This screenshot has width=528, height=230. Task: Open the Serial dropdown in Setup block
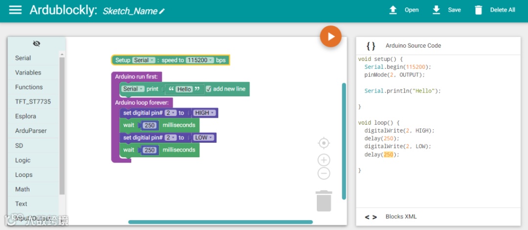pyautogui.click(x=144, y=60)
